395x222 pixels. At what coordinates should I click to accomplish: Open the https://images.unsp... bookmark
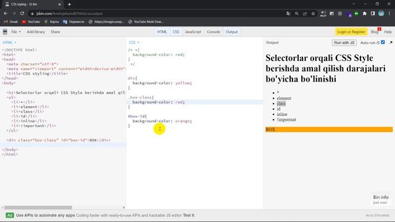click(x=107, y=22)
